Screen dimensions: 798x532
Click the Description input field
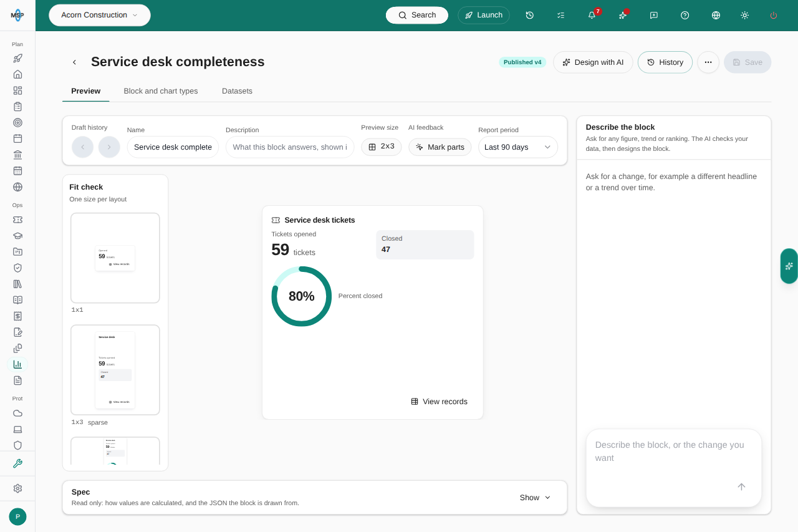(290, 147)
